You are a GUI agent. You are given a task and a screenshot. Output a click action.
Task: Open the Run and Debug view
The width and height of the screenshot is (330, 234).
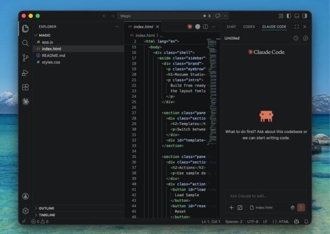[x=26, y=73]
